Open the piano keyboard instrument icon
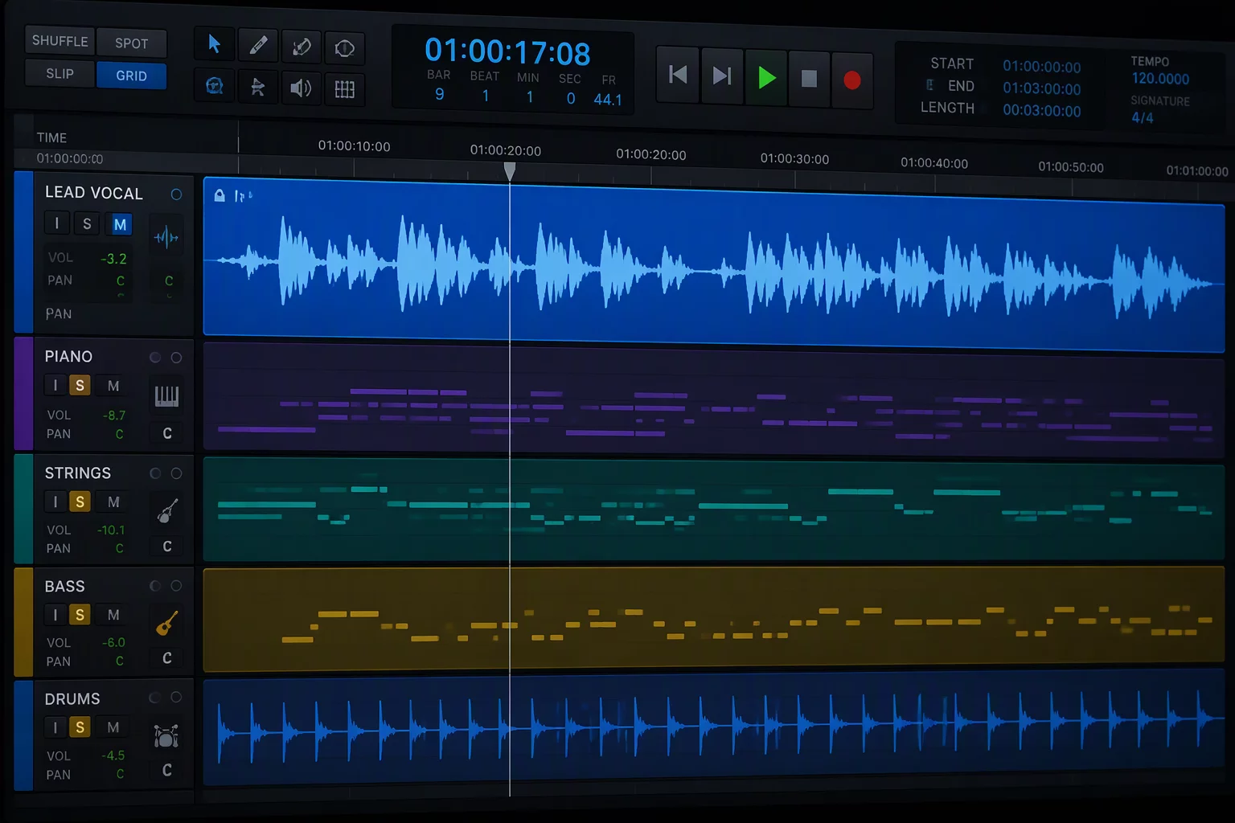 [x=166, y=395]
